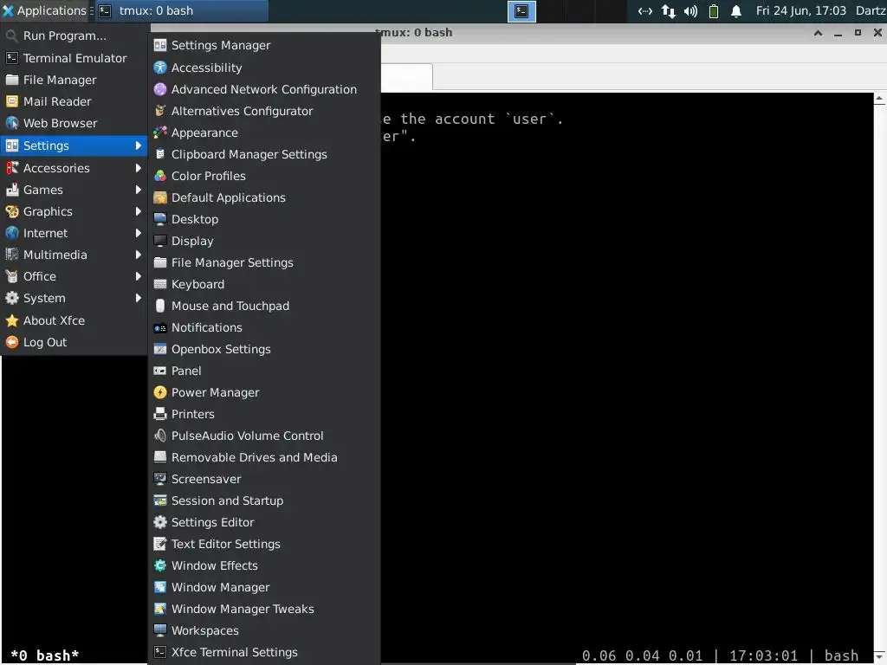Viewport: 887px width, 665px height.
Task: Open the Settings Manager icon entry
Action: coord(160,45)
